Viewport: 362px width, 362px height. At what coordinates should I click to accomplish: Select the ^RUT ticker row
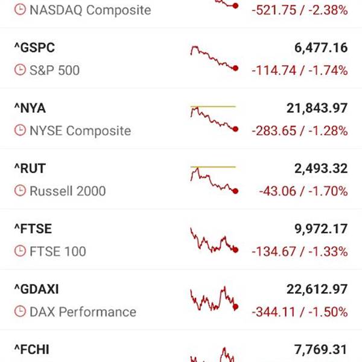point(30,168)
